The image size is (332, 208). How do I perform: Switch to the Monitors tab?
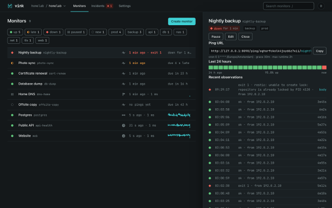(x=79, y=6)
